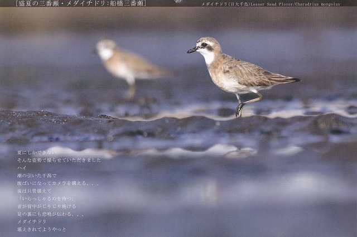Click the quoted line 「いらっしゃるのを待つ」
Image resolution: width=357 pixels, height=237 pixels.
pos(46,199)
